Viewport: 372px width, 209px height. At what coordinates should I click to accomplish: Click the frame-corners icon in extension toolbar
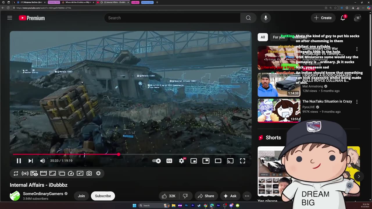coord(52,173)
